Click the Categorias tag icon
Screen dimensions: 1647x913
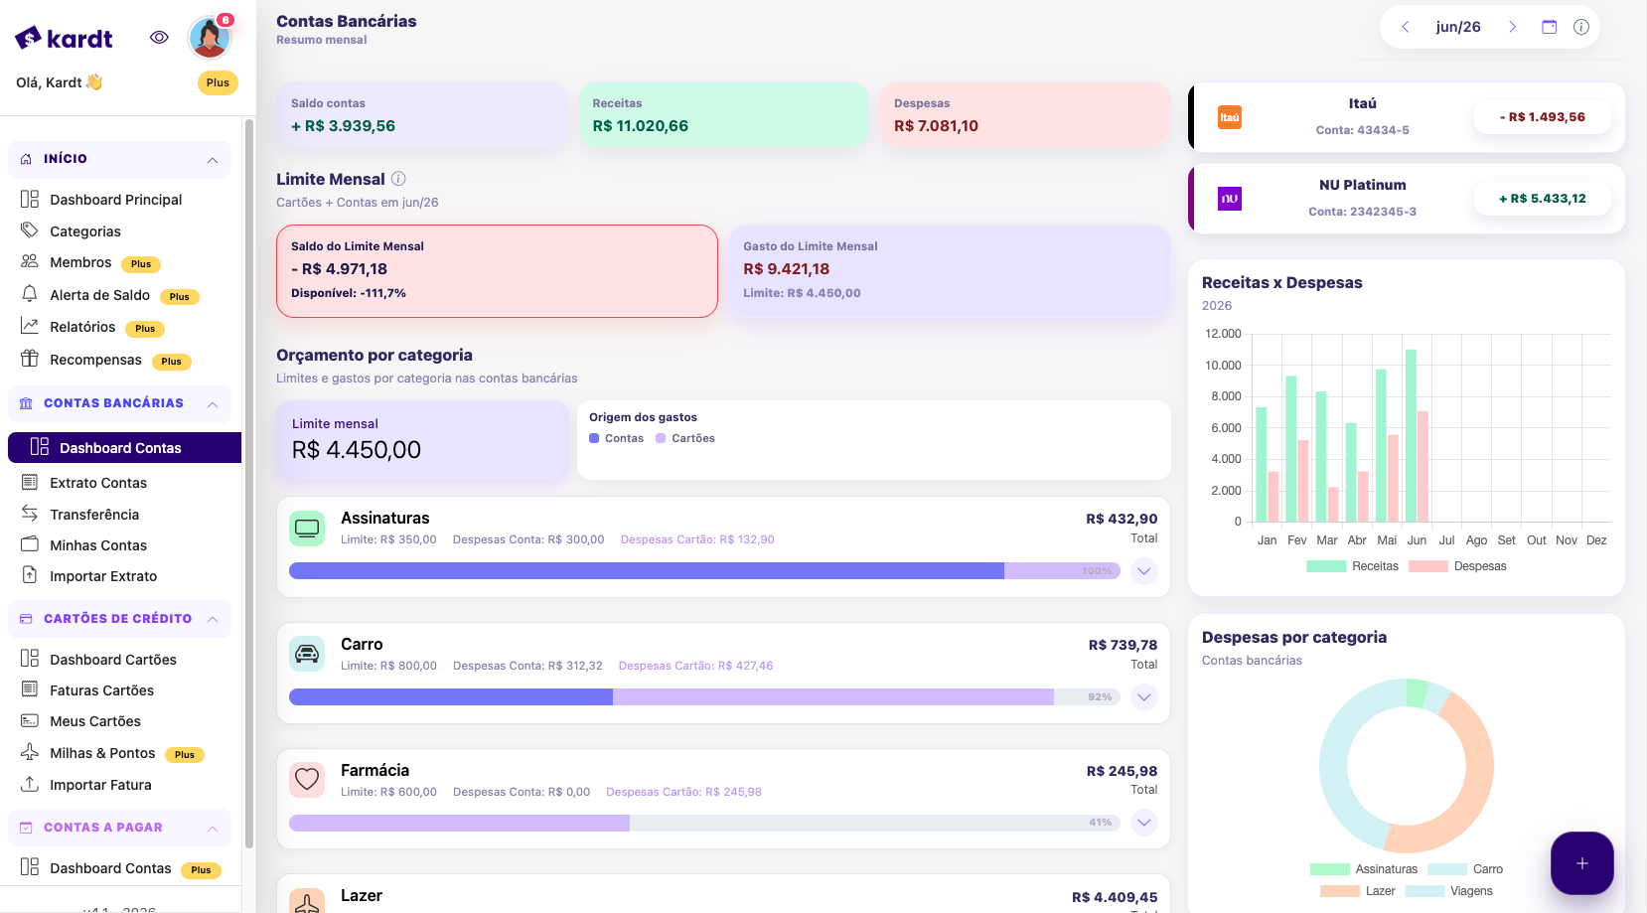click(30, 230)
